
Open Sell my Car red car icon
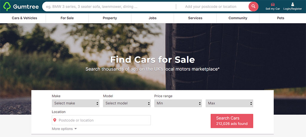pos(273,4)
